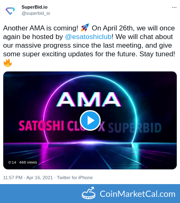Click the @superbid_io handle
Viewport: 180px width, 203px height.
pos(36,13)
